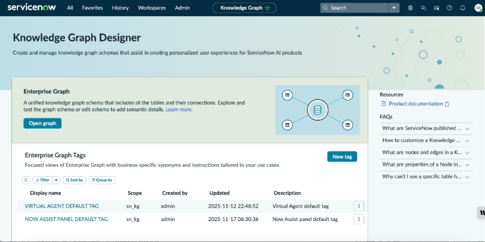This screenshot has height=242, width=485.
Task: Open the Favorites menu
Action: pyautogui.click(x=92, y=8)
